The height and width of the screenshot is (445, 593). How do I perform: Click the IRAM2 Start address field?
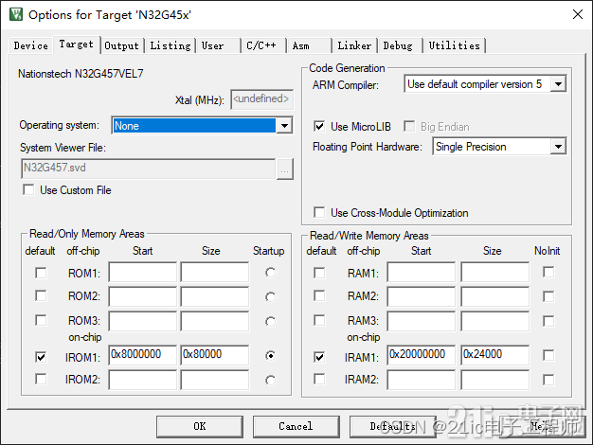422,380
